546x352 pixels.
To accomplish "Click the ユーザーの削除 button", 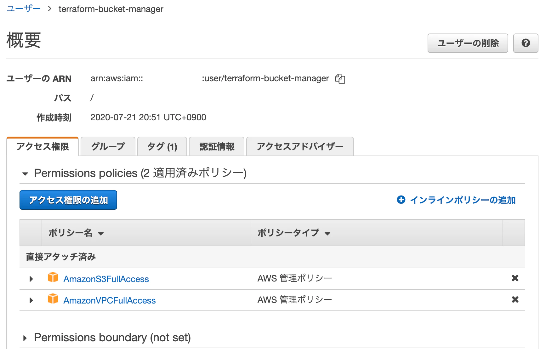I will tap(468, 43).
